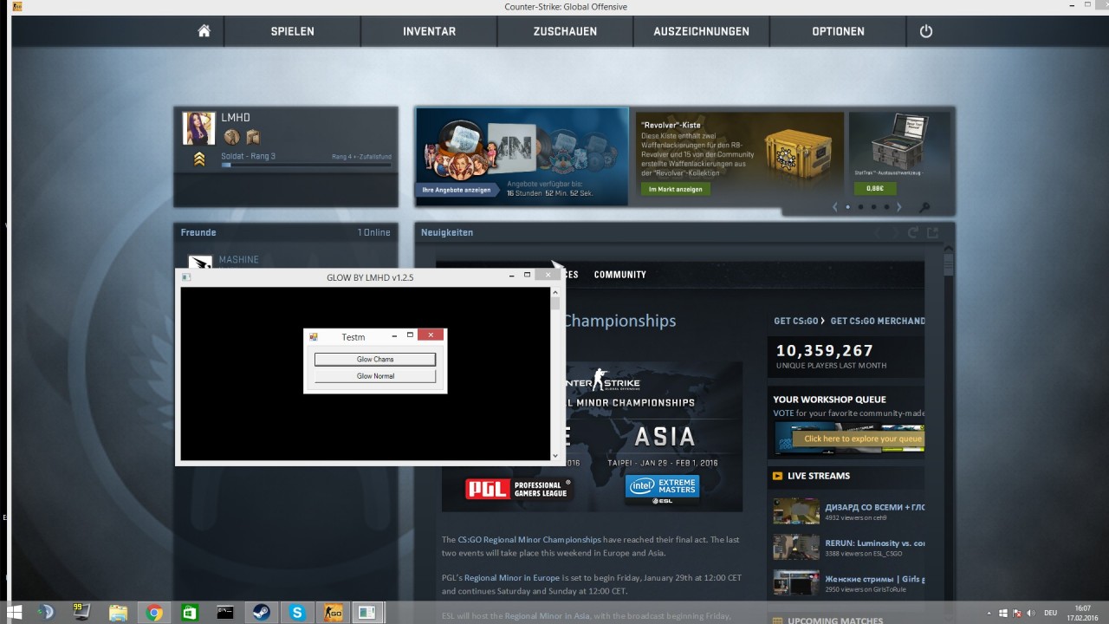
Task: Click PGL Professional Gamers League logo
Action: pos(518,490)
